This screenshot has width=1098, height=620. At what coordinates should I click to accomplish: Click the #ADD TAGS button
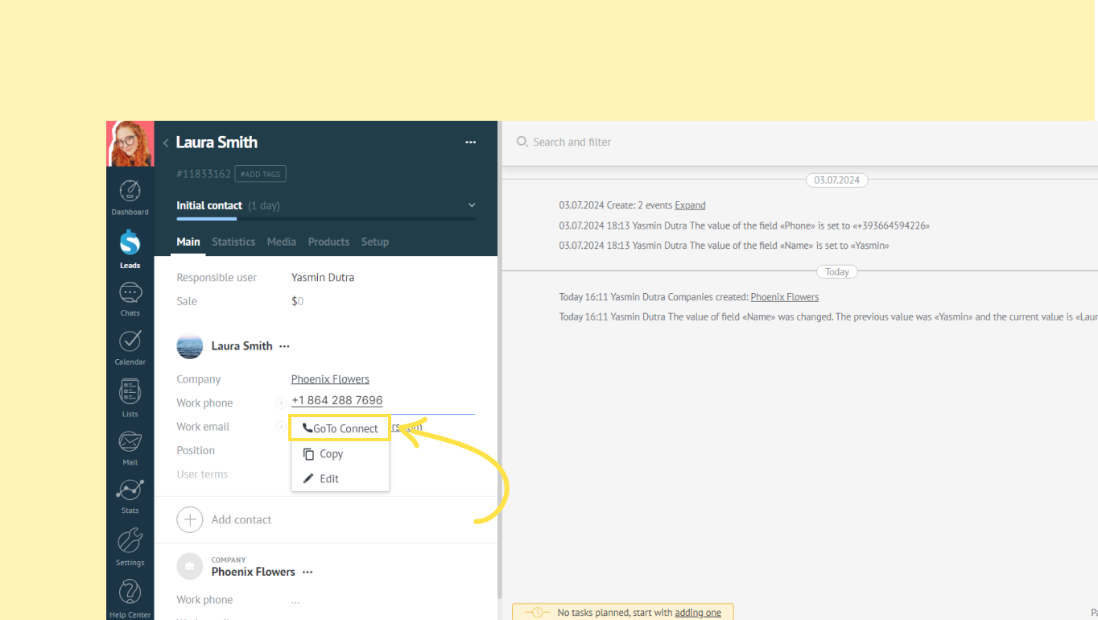(260, 174)
